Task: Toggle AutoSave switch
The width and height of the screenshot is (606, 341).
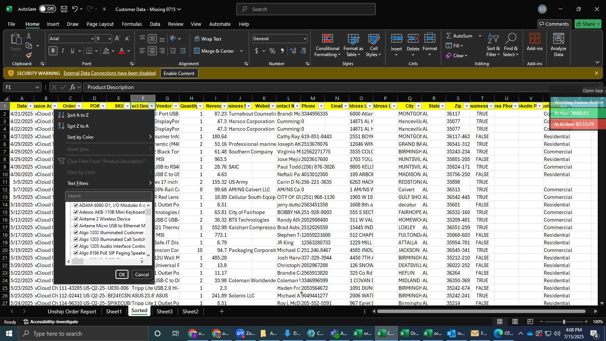Action: tap(47, 9)
